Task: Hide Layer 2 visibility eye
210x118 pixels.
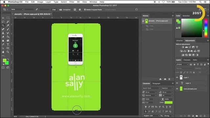Action: [x=177, y=83]
